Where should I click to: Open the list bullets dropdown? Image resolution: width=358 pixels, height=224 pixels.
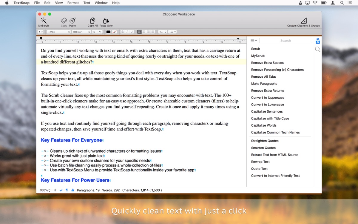point(172,32)
